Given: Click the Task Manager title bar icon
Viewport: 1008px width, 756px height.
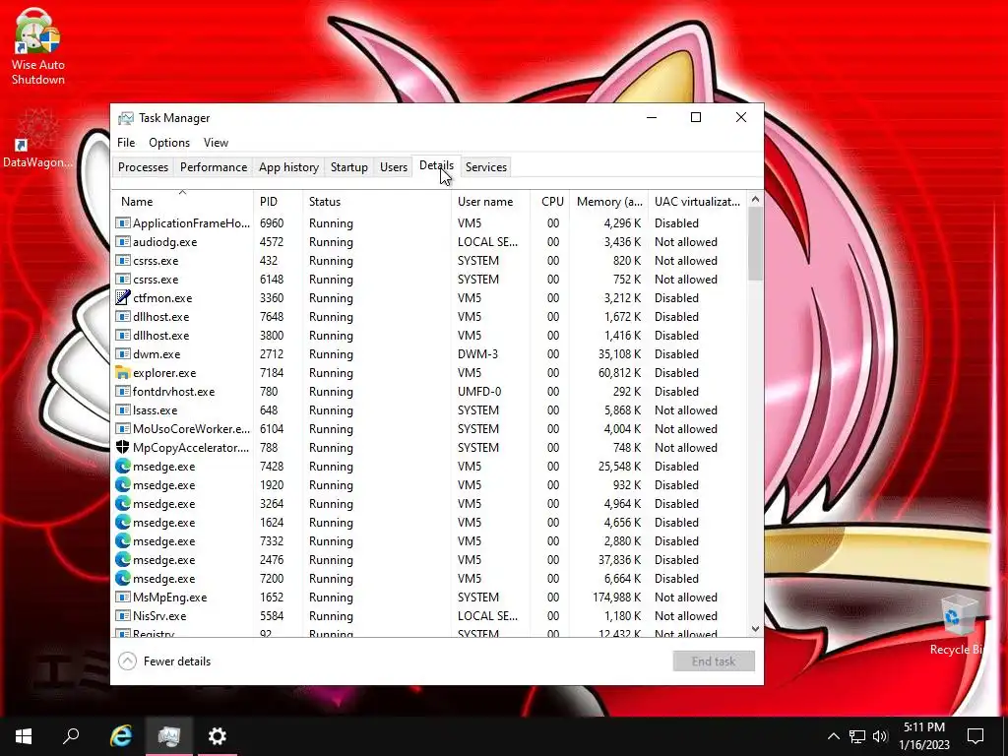Looking at the screenshot, I should click(126, 118).
